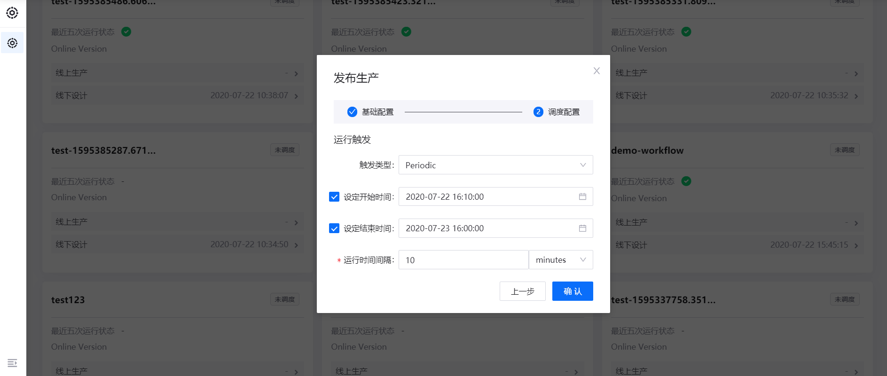This screenshot has width=887, height=376.
Task: Click the 运行触发 section heading
Action: click(352, 140)
